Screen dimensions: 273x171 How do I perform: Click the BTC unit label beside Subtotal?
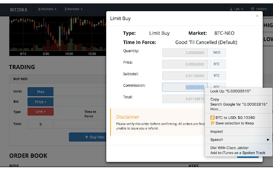click(x=217, y=76)
